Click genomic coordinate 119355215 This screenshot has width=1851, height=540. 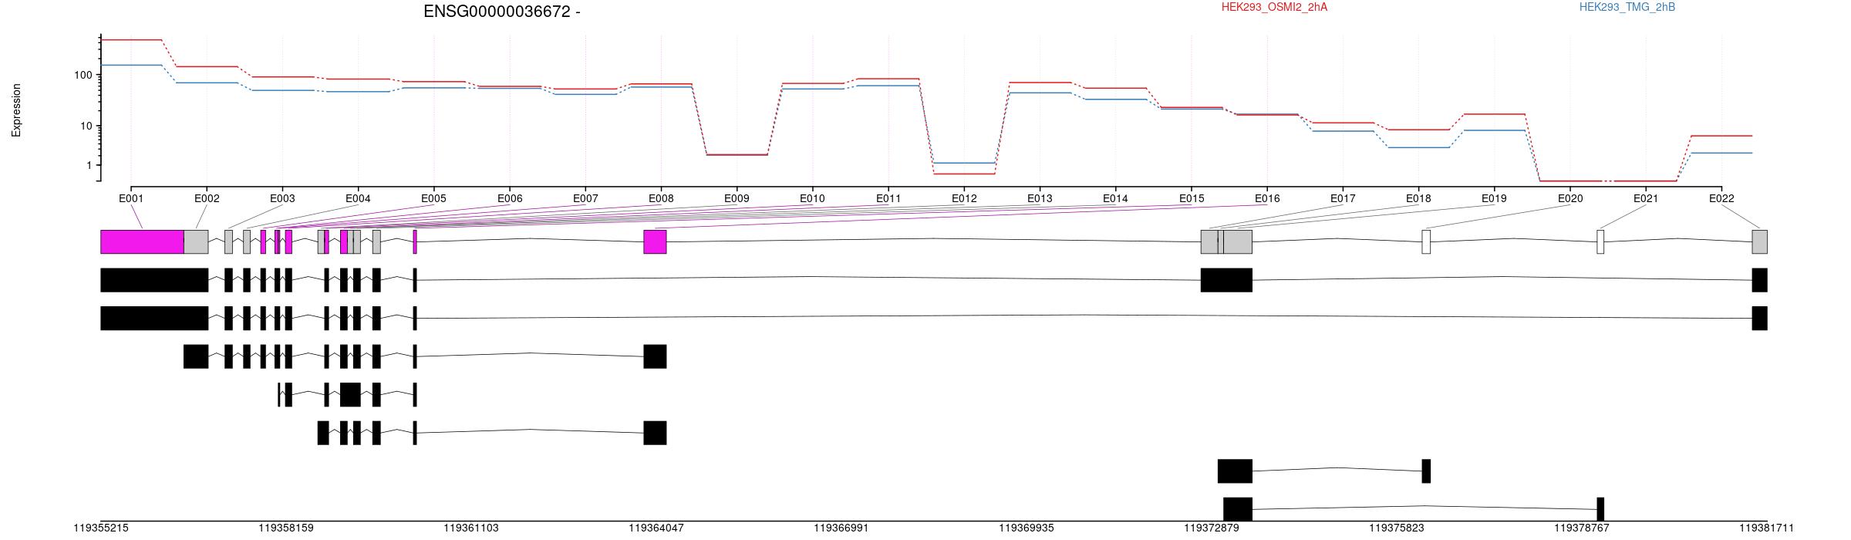(101, 528)
